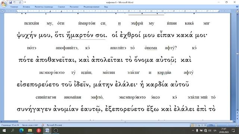Click the Greek word ἀποθανεῖται
The height and width of the screenshot is (134, 239).
56,60
